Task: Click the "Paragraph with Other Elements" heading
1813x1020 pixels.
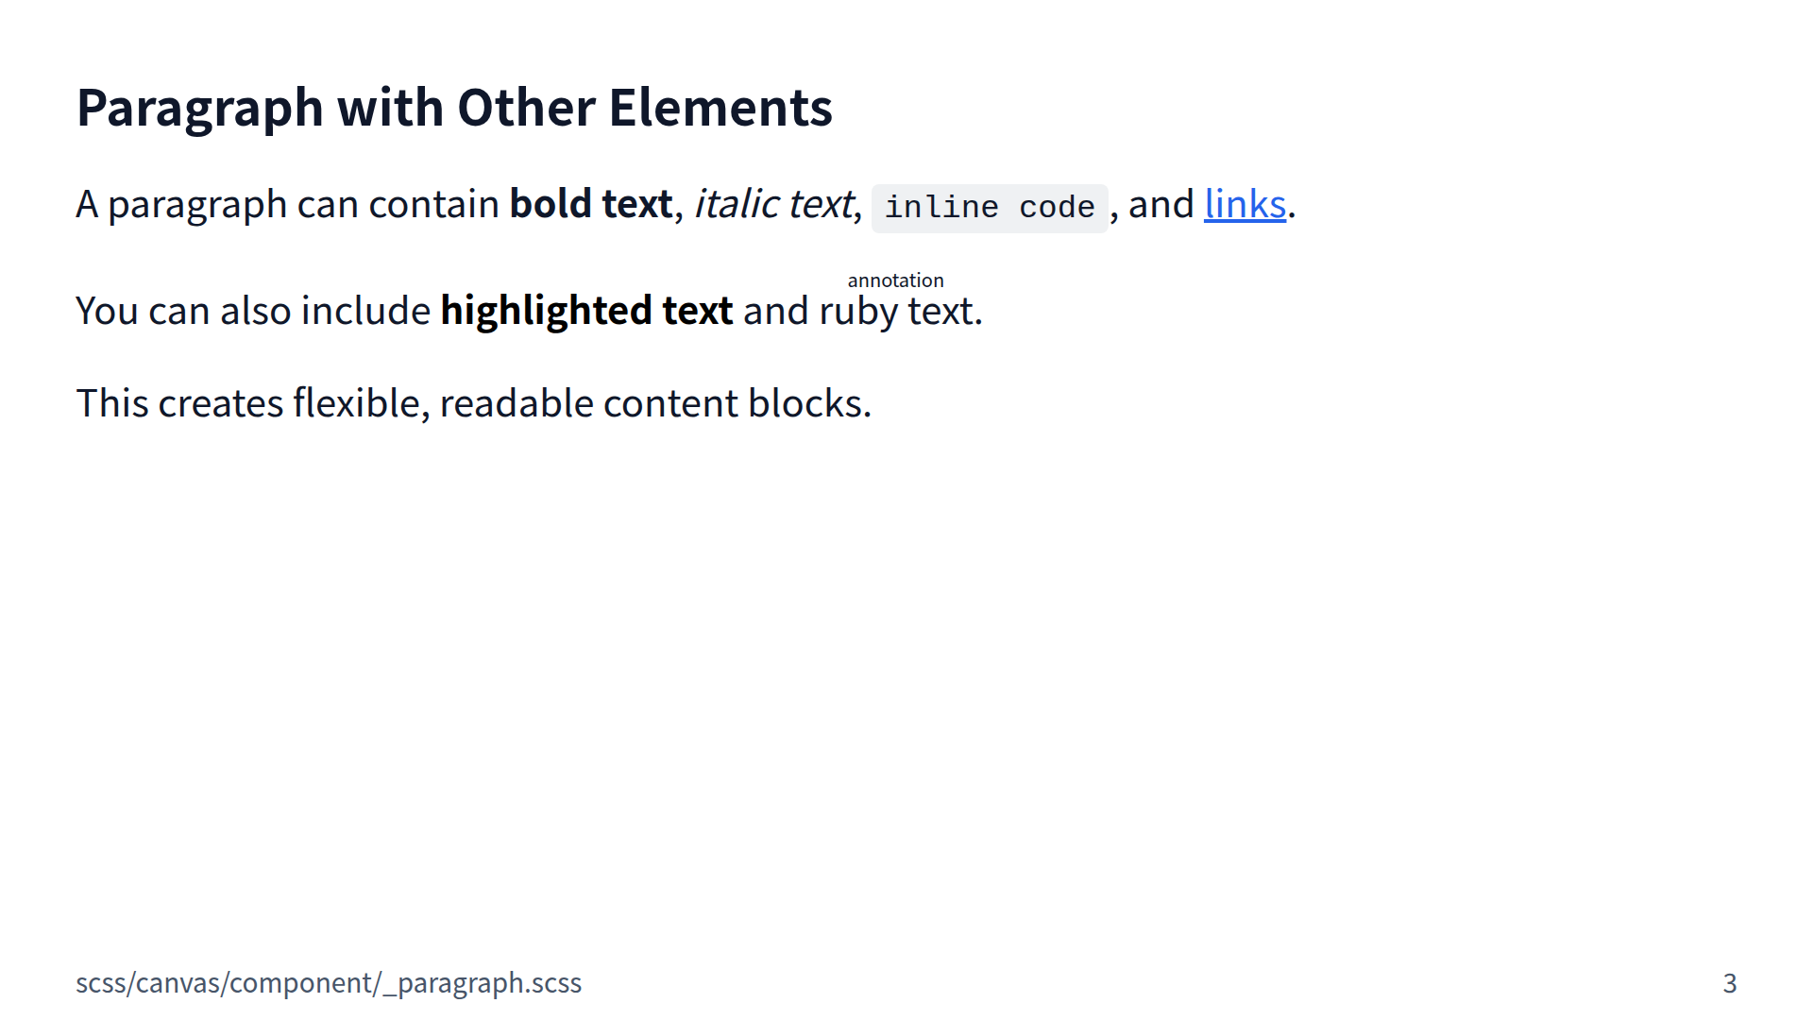Action: 454,108
